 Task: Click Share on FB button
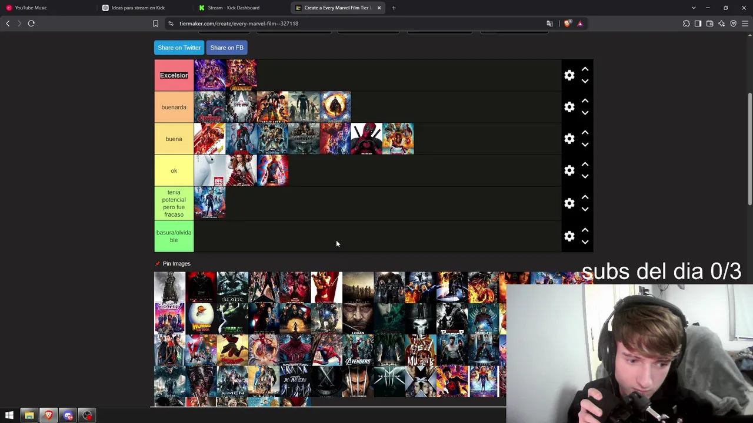[x=226, y=48]
